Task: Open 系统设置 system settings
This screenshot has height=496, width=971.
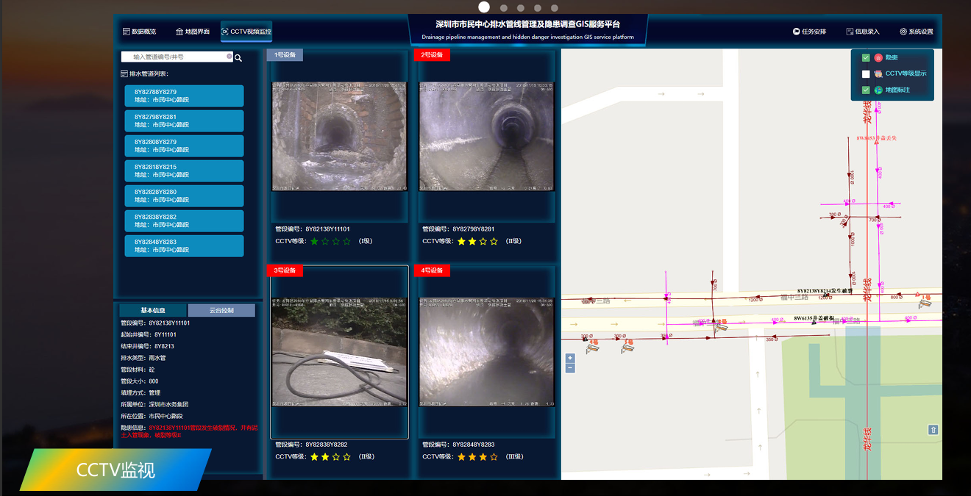Action: (916, 32)
